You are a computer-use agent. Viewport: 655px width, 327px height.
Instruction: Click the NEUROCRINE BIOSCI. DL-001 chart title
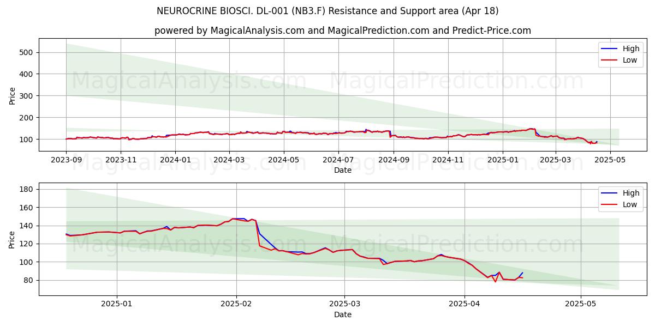(327, 11)
